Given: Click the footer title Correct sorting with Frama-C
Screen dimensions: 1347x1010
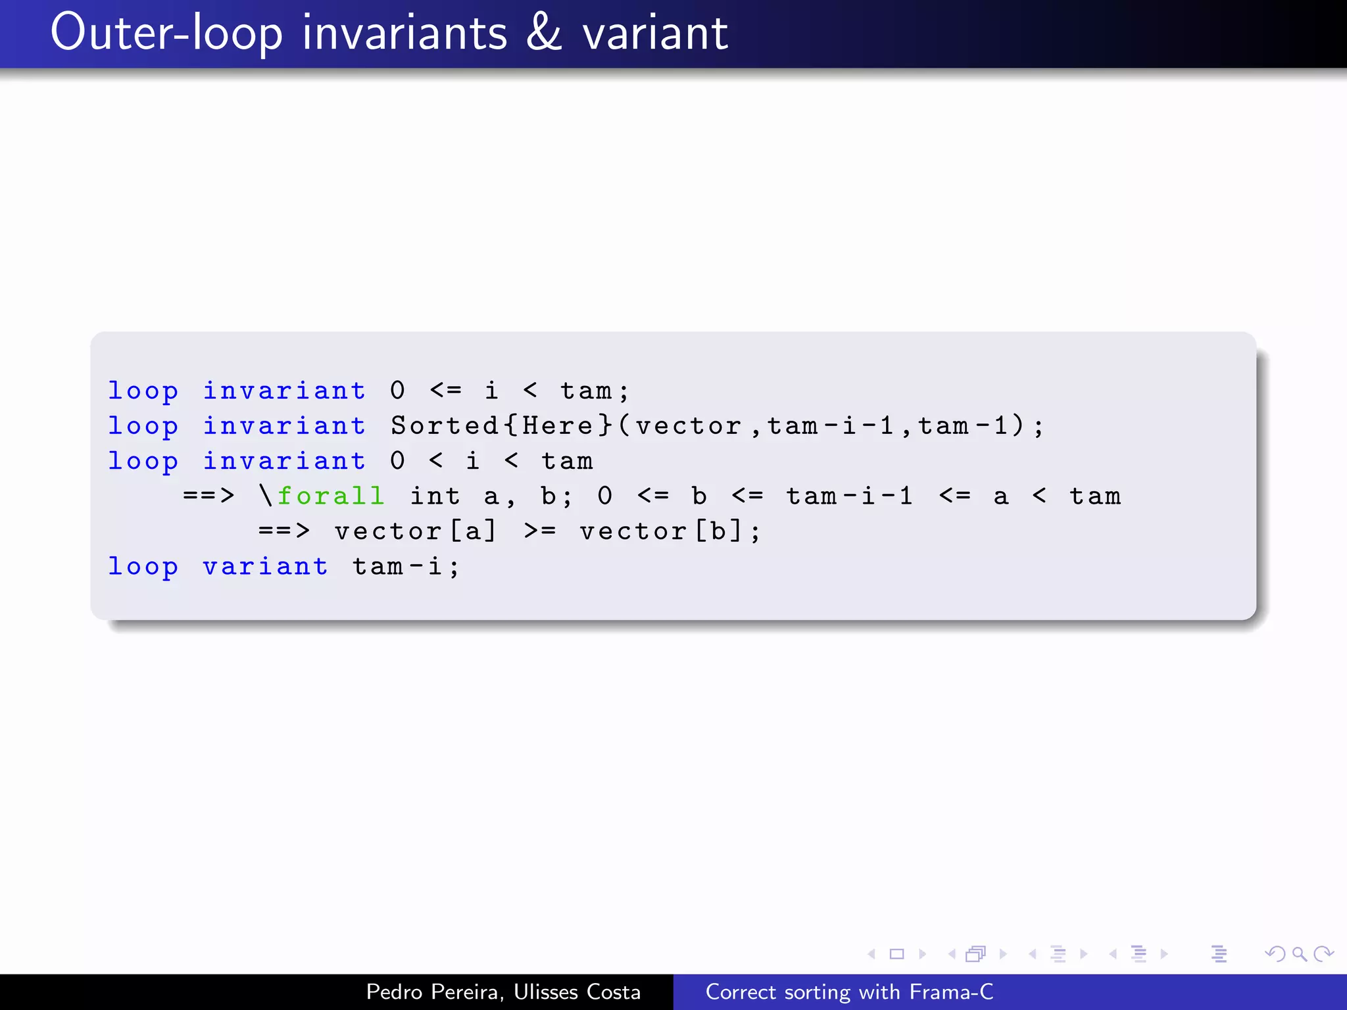Looking at the screenshot, I should point(849,992).
